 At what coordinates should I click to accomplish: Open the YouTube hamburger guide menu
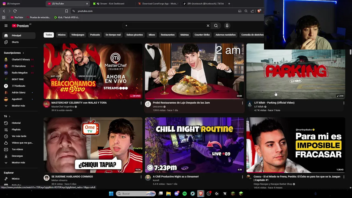click(6, 26)
